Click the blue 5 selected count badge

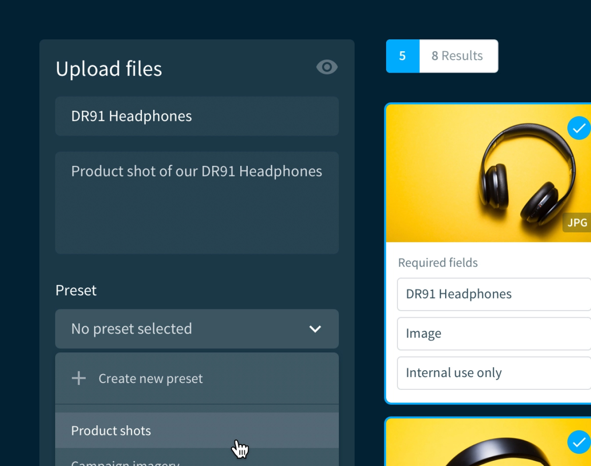pyautogui.click(x=403, y=56)
